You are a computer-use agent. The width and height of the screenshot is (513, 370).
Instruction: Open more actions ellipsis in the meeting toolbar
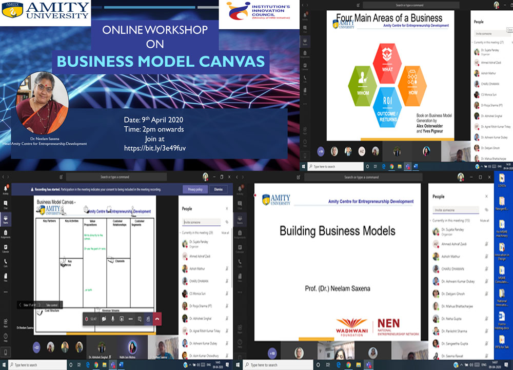(x=130, y=319)
